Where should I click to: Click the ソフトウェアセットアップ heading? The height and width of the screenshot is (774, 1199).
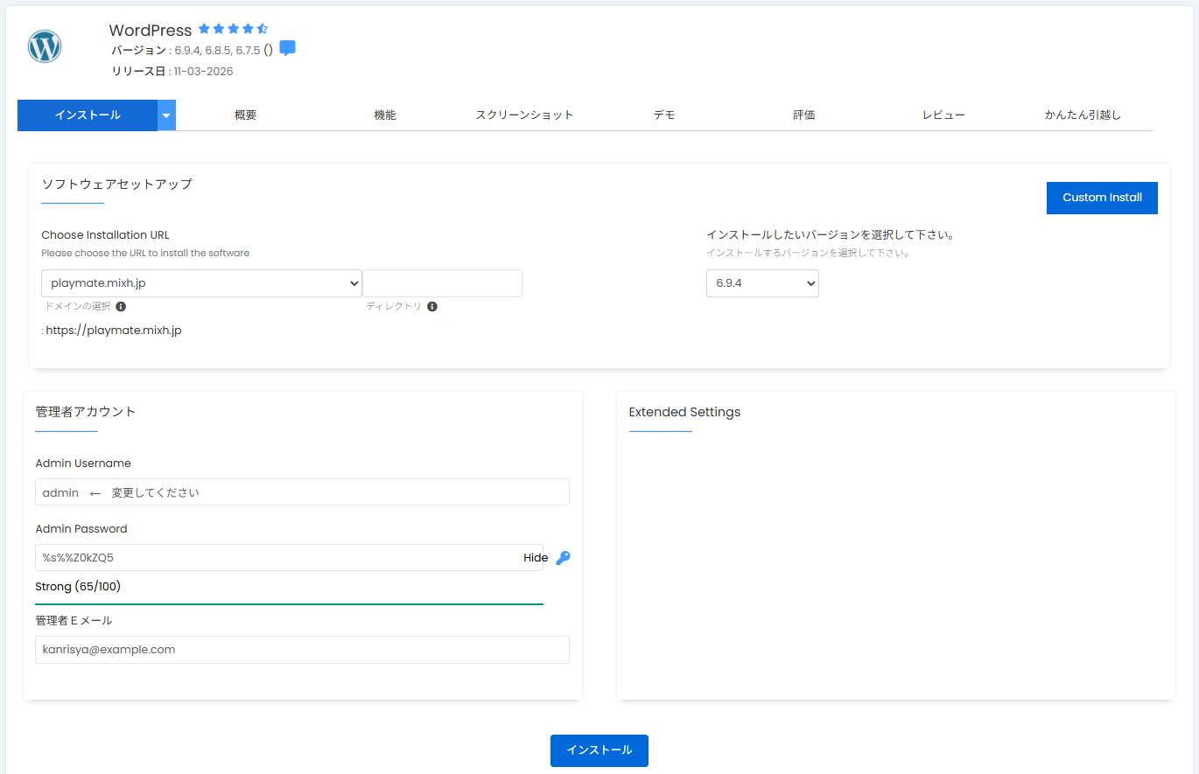(116, 184)
